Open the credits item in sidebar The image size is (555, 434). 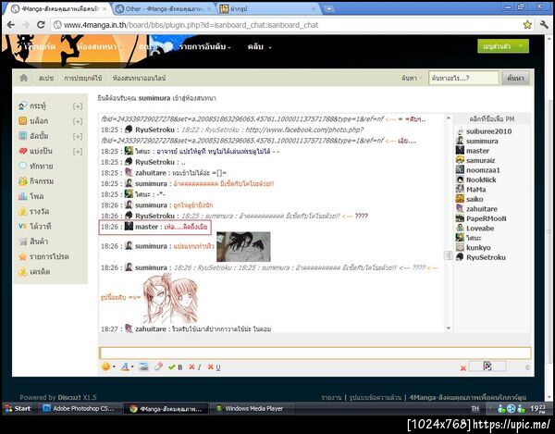pyautogui.click(x=34, y=272)
